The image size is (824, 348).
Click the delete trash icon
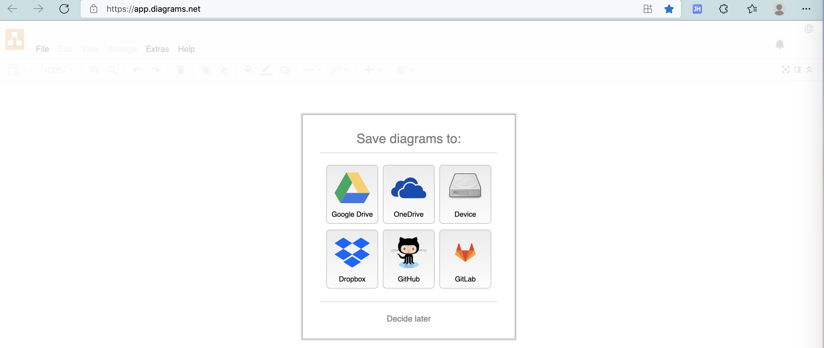[181, 70]
